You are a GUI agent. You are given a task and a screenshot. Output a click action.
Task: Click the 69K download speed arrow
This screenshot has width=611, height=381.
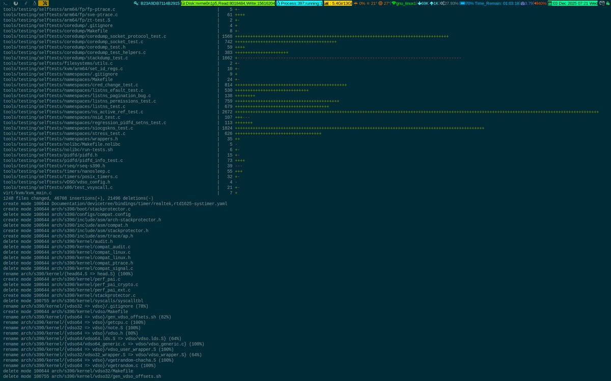click(x=420, y=3)
